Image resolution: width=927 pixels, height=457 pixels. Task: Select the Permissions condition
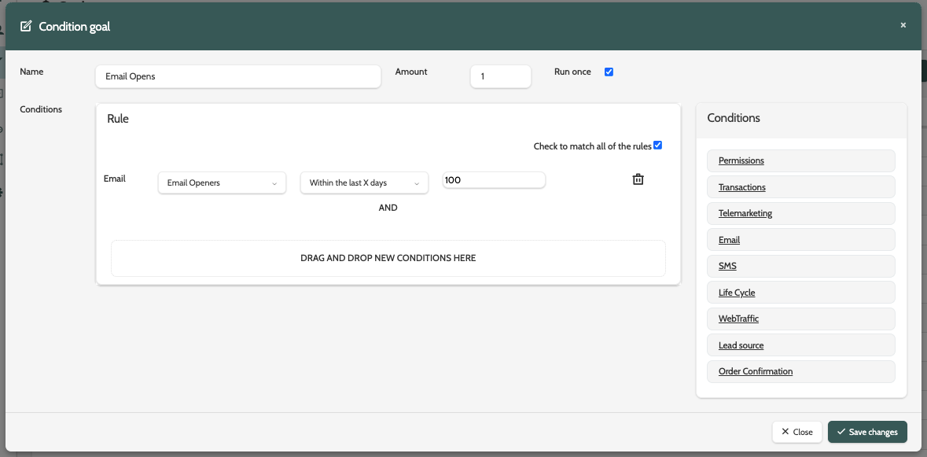click(x=800, y=160)
